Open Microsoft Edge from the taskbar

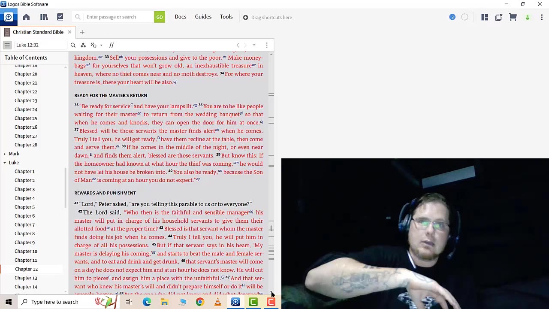[147, 302]
